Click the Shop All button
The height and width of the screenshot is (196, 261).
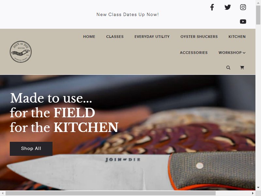tap(31, 149)
